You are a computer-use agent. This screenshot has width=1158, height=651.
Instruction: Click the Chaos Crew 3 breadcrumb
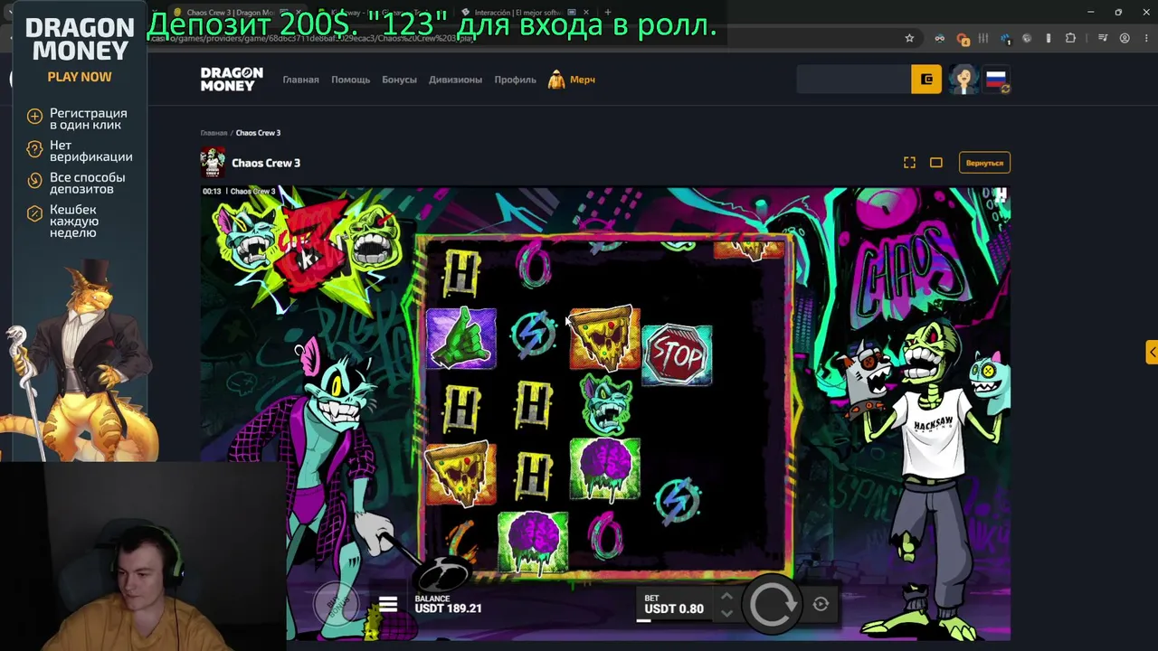pyautogui.click(x=258, y=133)
